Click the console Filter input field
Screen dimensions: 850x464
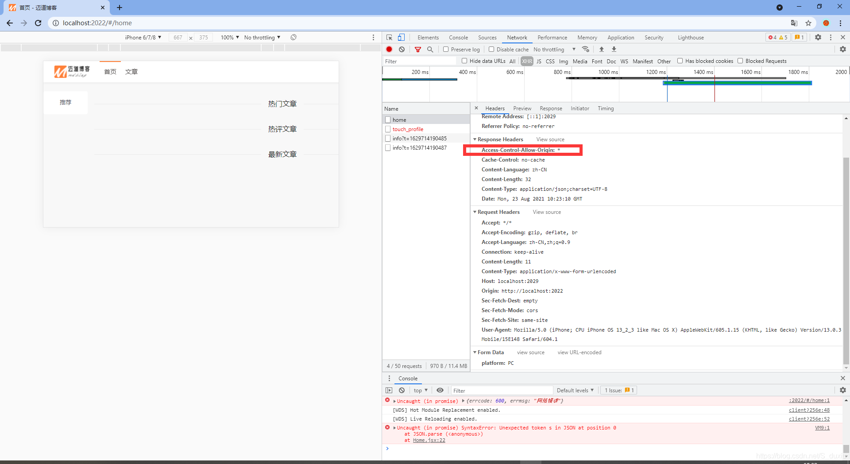(502, 391)
